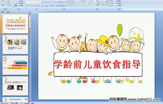Screen dimensions: 163x104
Task: Click the Reset (重设) slide icon
Action: (x=20, y=4)
